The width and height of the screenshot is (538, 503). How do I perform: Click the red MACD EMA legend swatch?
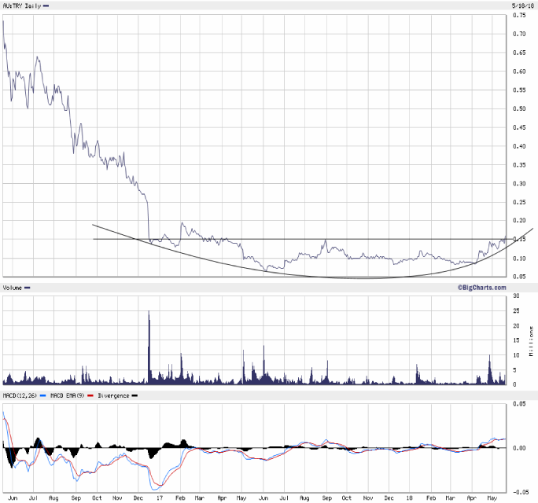point(90,395)
